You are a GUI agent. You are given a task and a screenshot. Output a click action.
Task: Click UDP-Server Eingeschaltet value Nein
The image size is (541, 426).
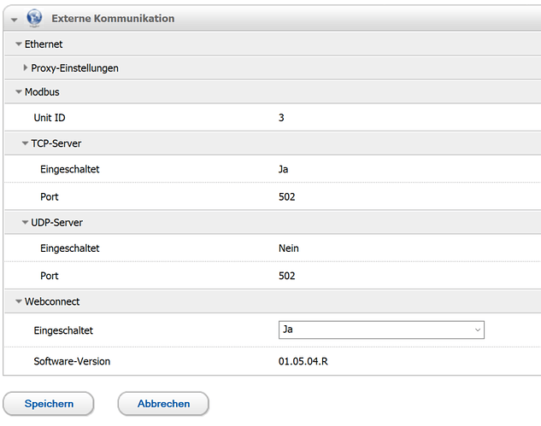coord(288,248)
